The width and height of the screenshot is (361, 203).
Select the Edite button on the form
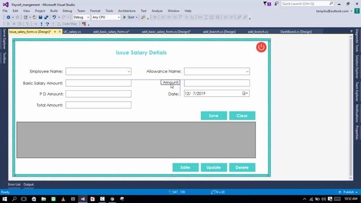click(186, 167)
